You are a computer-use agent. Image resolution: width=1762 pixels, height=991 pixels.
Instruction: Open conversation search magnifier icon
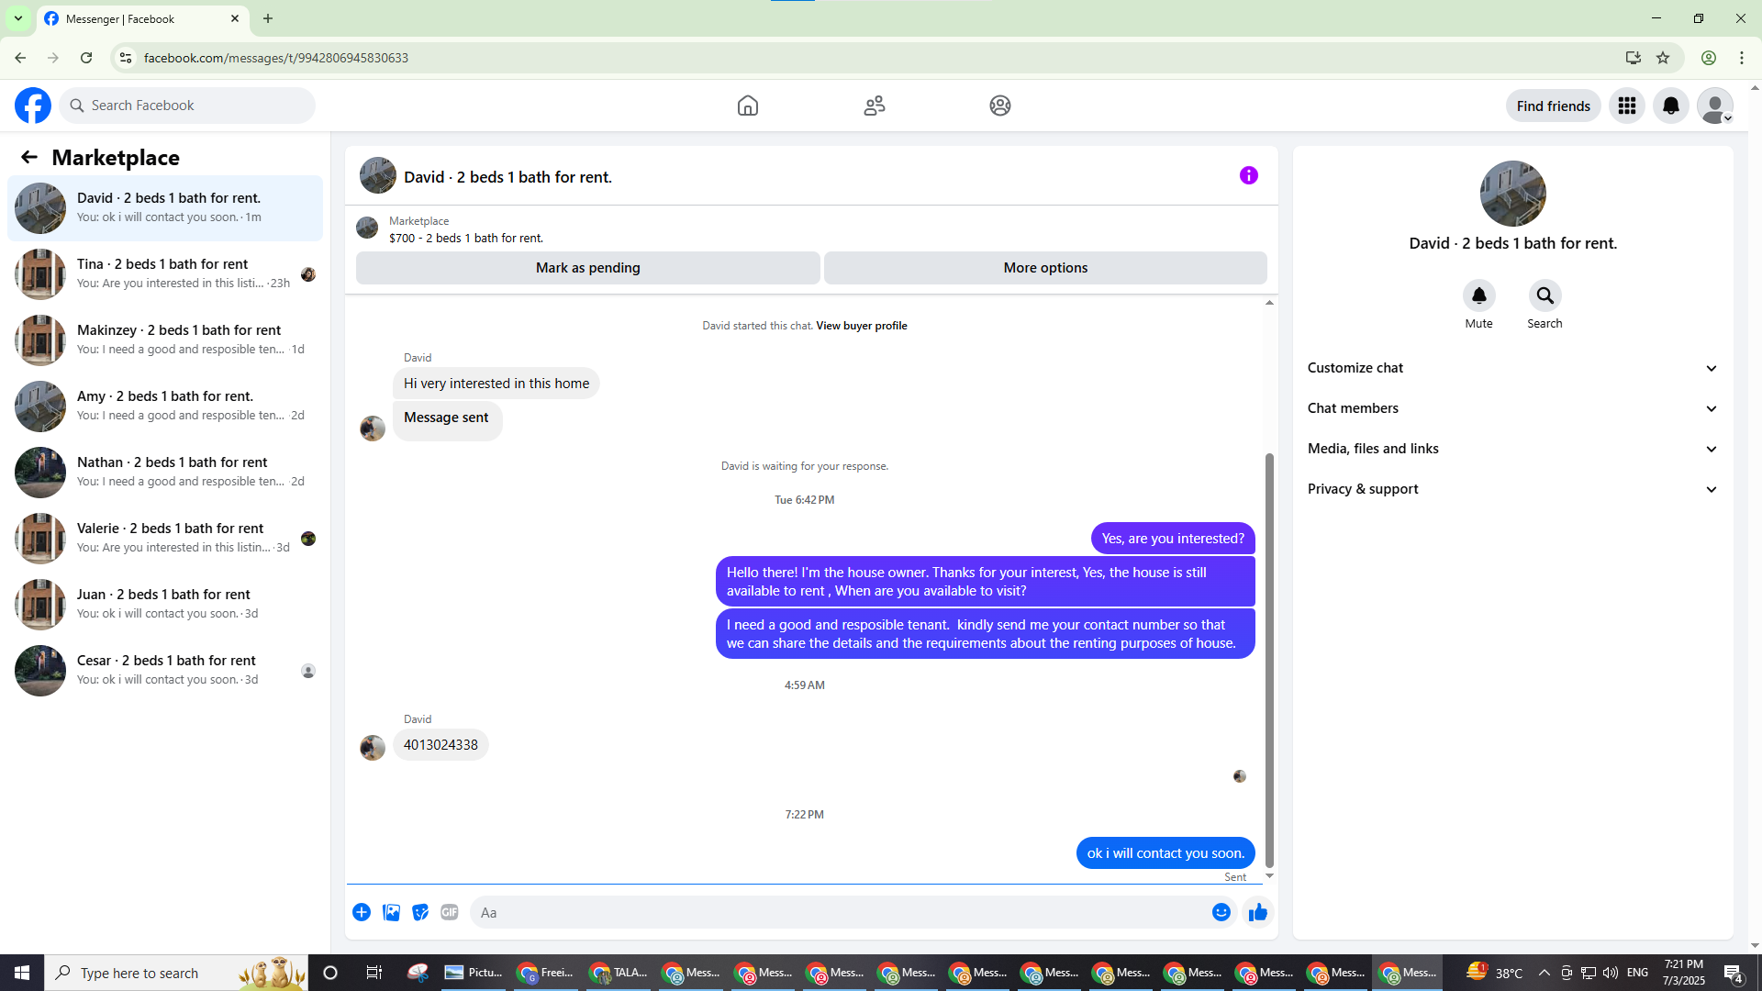pos(1545,295)
